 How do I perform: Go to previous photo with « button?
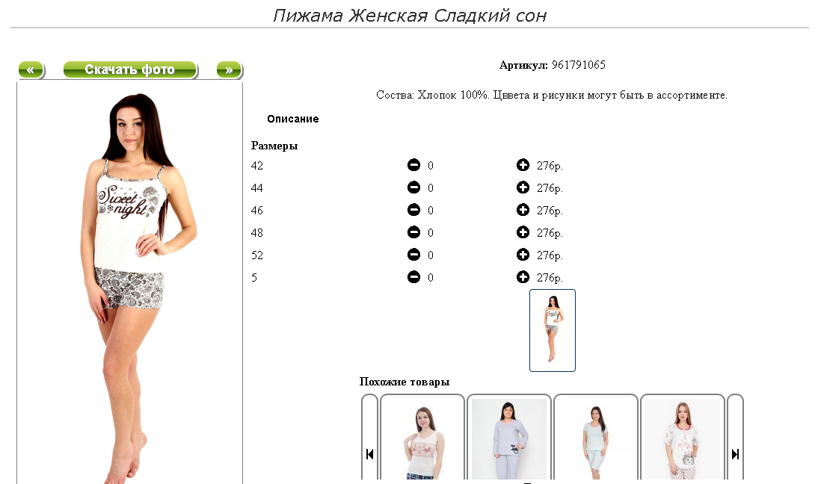click(x=31, y=69)
